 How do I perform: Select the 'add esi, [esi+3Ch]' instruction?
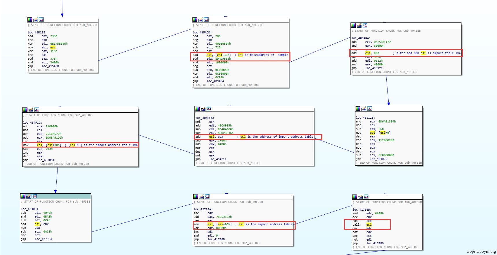212,55
